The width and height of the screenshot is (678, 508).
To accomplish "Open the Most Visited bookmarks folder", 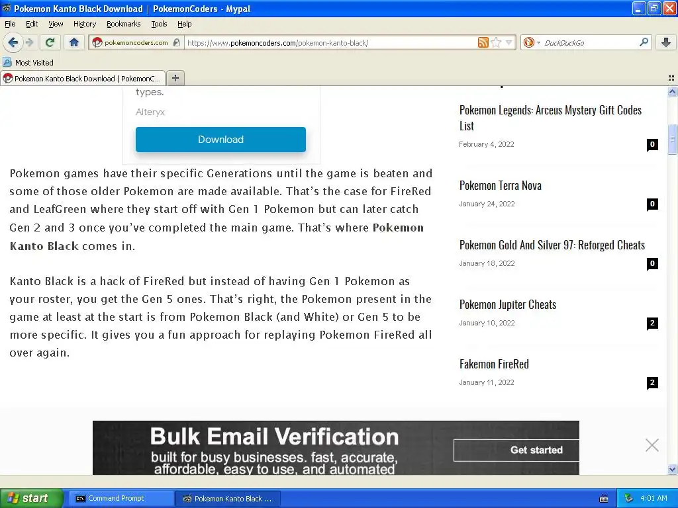I will (x=28, y=63).
